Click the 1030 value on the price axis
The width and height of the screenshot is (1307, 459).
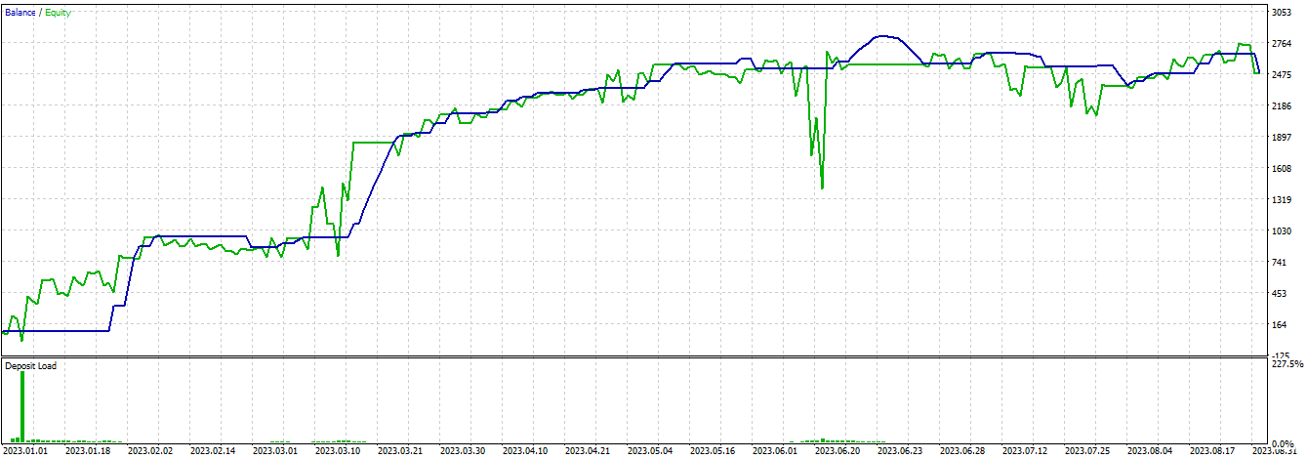coord(1282,230)
